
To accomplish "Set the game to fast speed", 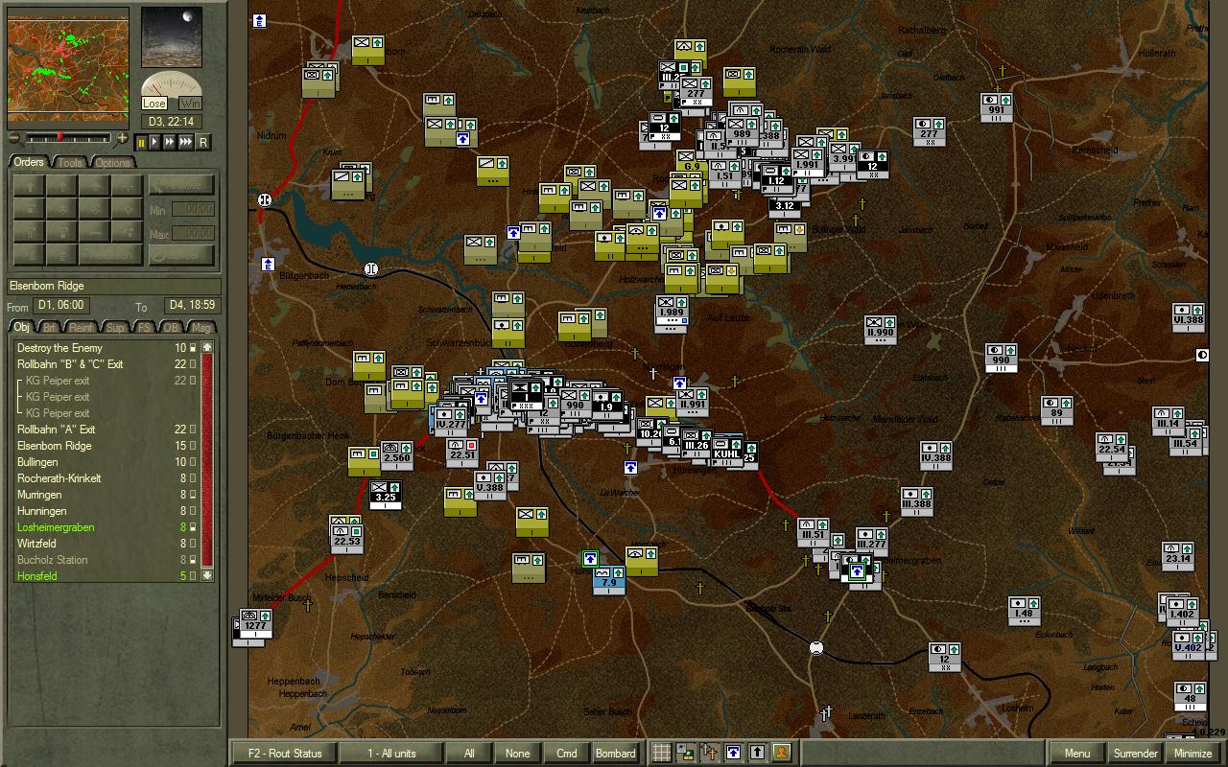I will coord(170,142).
